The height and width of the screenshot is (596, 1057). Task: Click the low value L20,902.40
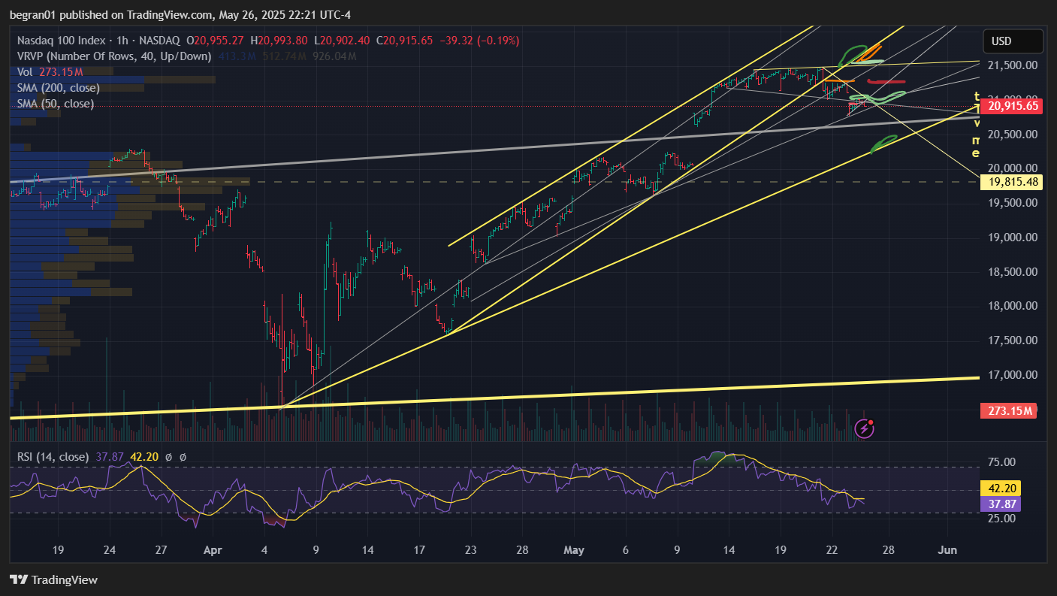(x=343, y=40)
